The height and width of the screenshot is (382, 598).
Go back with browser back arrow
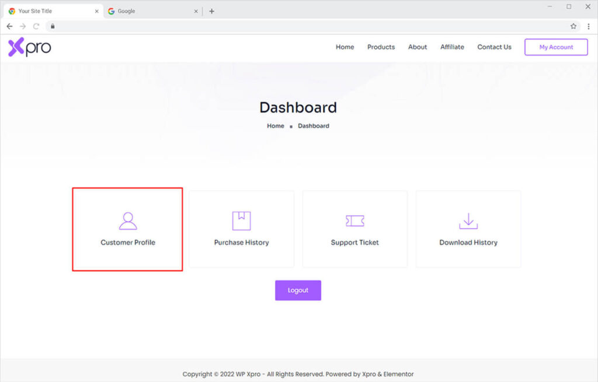coord(9,26)
